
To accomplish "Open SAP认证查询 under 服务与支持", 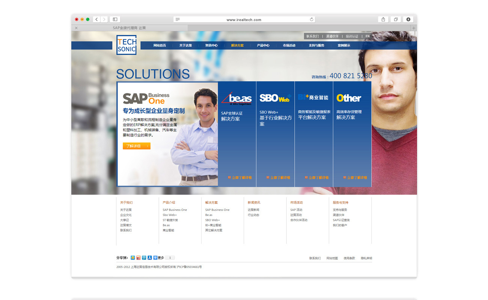I will (341, 220).
